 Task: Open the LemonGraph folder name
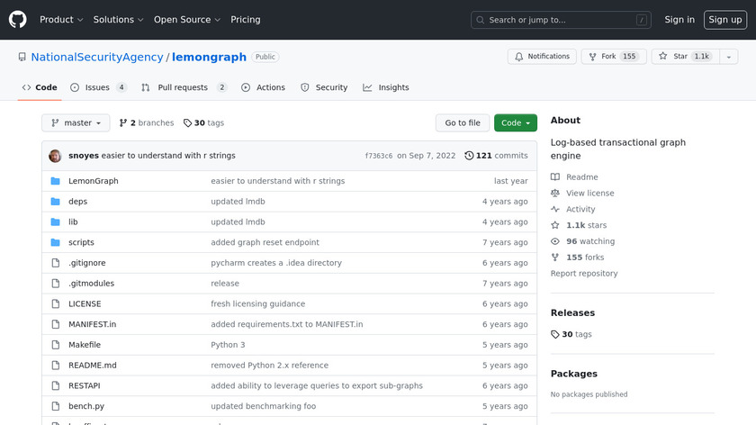93,181
